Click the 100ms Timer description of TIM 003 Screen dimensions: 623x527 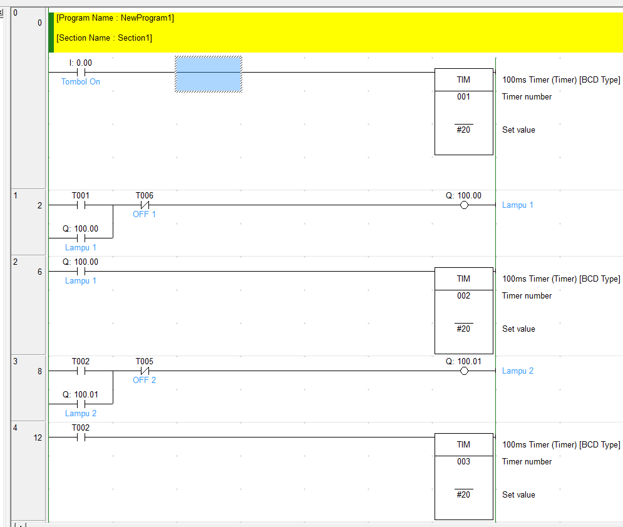pyautogui.click(x=561, y=445)
